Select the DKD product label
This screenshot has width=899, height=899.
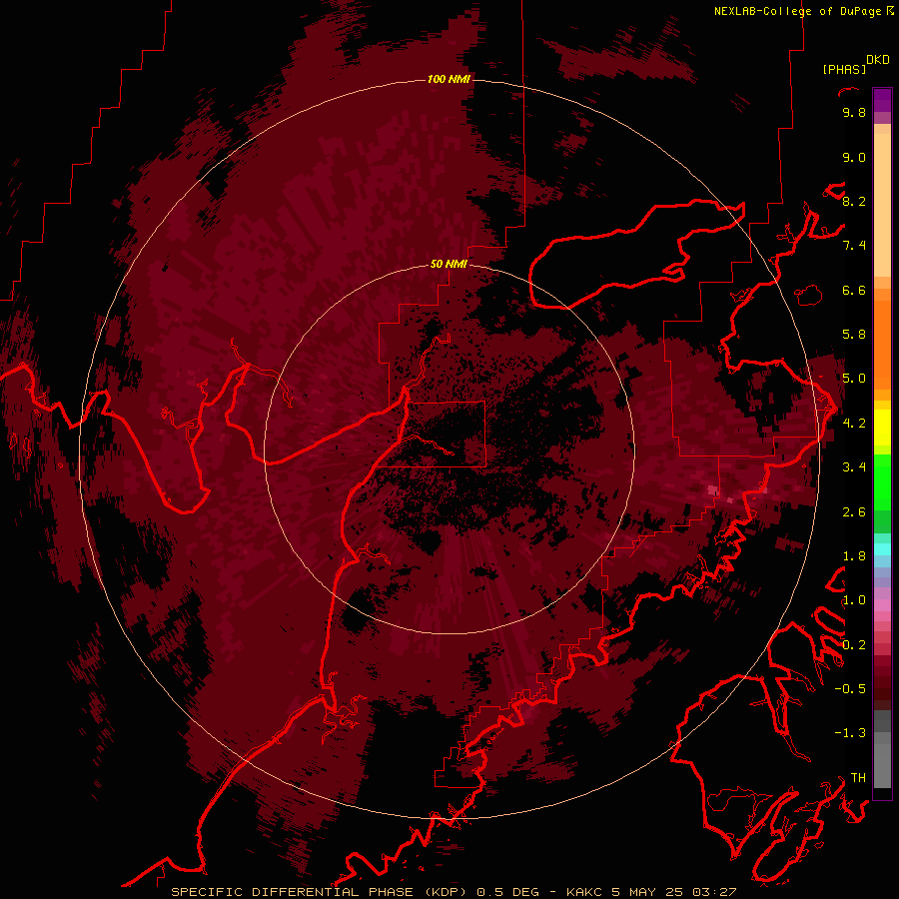click(x=878, y=60)
